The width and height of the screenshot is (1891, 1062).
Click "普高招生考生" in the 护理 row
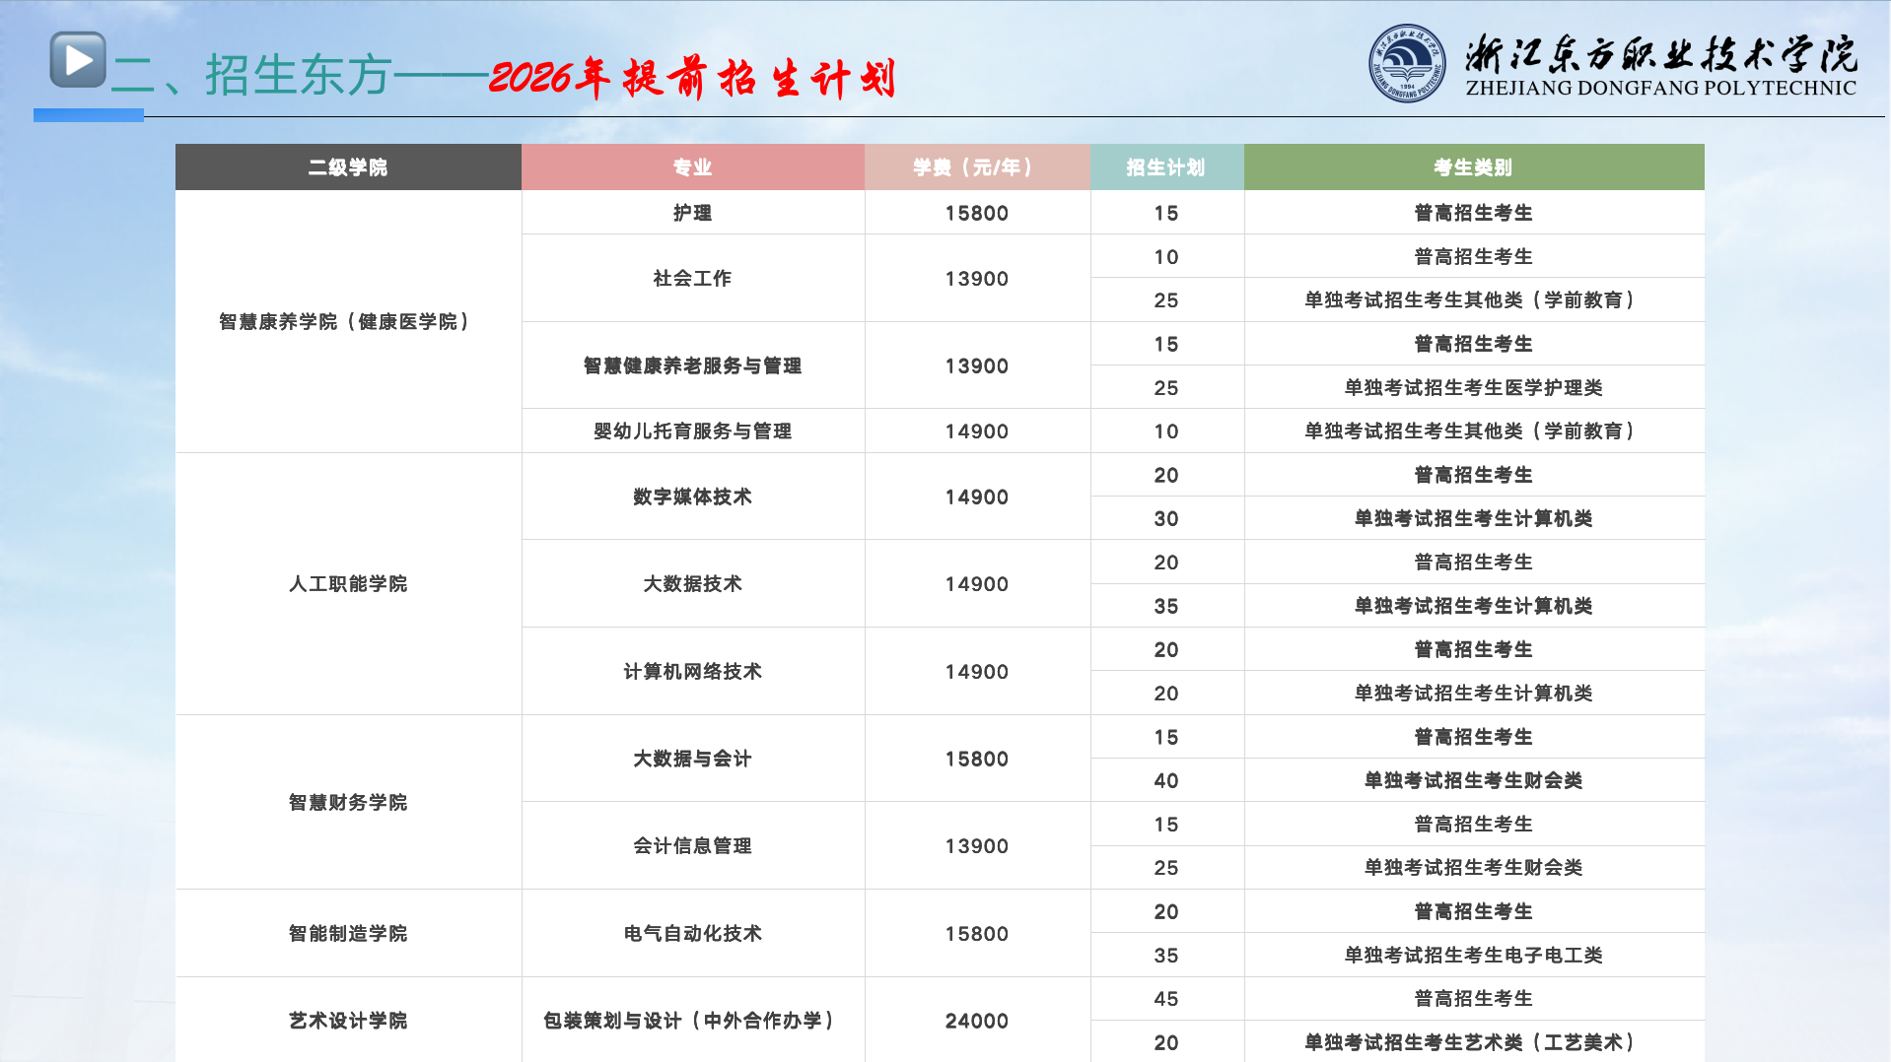pos(1474,212)
